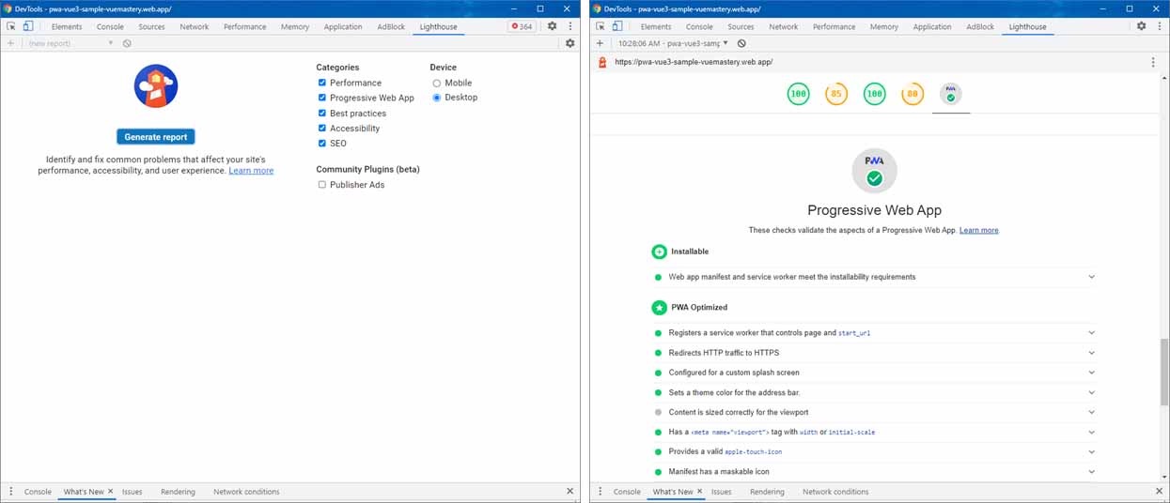Open the (new report) dropdown in left window
The width and height of the screenshot is (1170, 503).
[70, 43]
